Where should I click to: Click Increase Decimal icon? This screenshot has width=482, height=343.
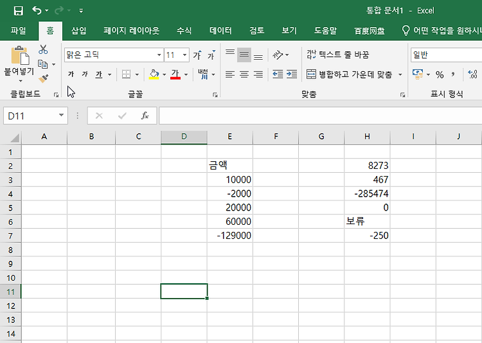[472, 75]
